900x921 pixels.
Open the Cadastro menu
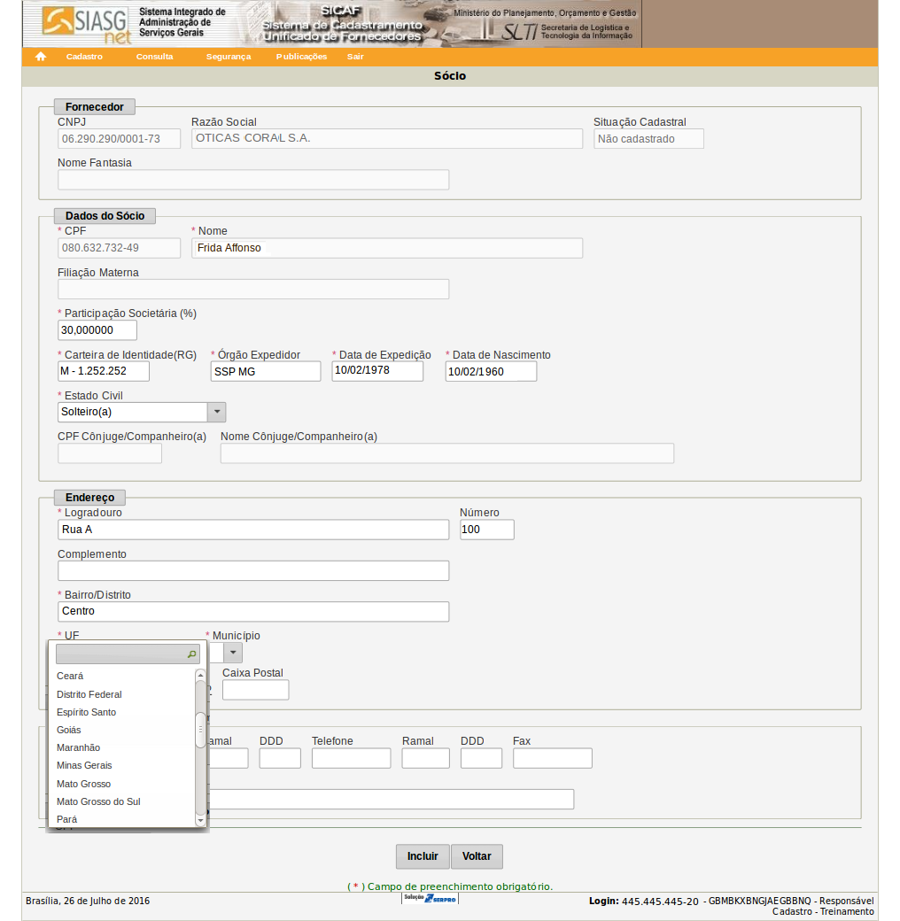pos(84,57)
